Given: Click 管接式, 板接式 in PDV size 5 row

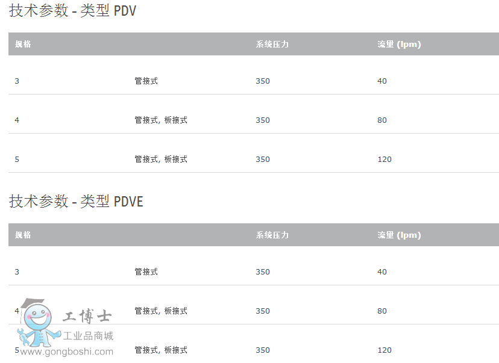Looking at the screenshot, I should coord(161,160).
